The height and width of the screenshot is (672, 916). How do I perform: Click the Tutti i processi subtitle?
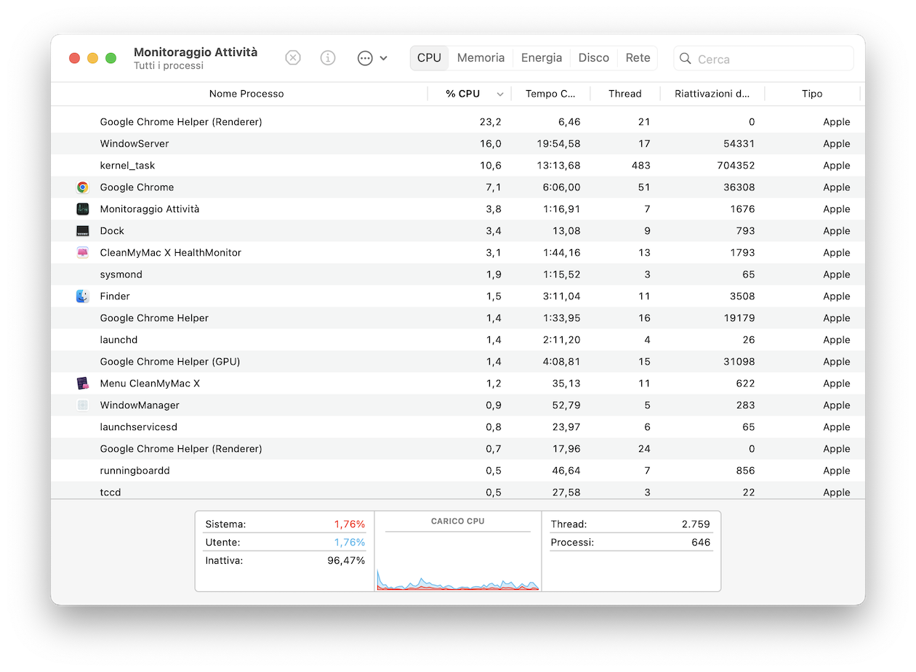click(x=169, y=65)
